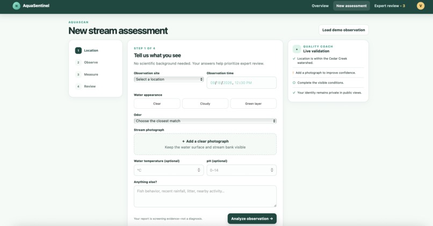Click the Water temperature stepper arrows

tap(199, 170)
